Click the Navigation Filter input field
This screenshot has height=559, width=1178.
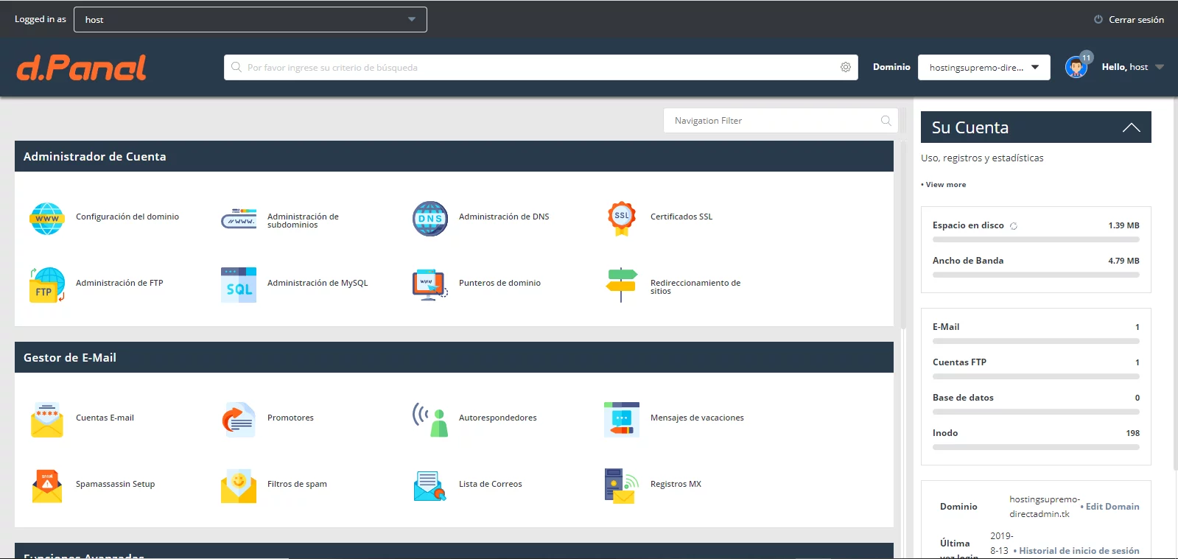point(774,121)
